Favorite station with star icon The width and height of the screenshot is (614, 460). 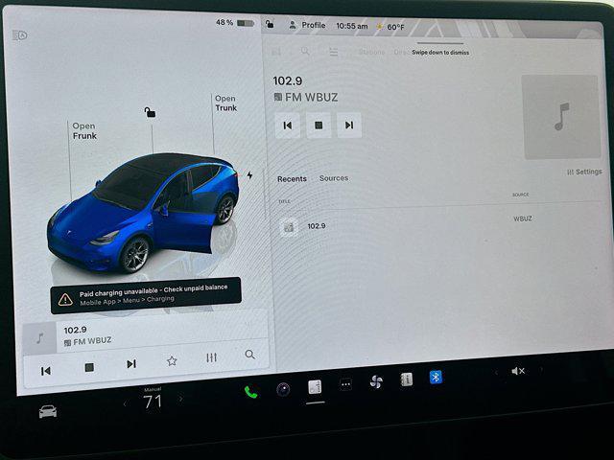172,360
